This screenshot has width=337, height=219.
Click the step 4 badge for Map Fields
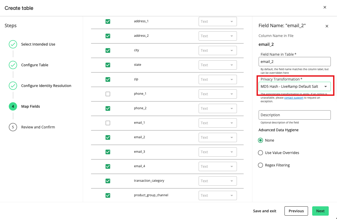pyautogui.click(x=13, y=106)
